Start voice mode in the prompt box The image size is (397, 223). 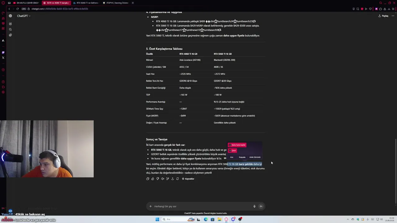coord(261,206)
